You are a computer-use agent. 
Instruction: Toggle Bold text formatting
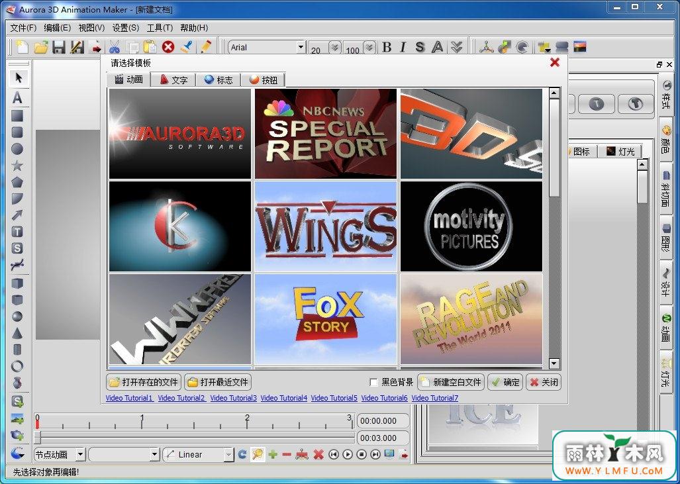pos(387,47)
